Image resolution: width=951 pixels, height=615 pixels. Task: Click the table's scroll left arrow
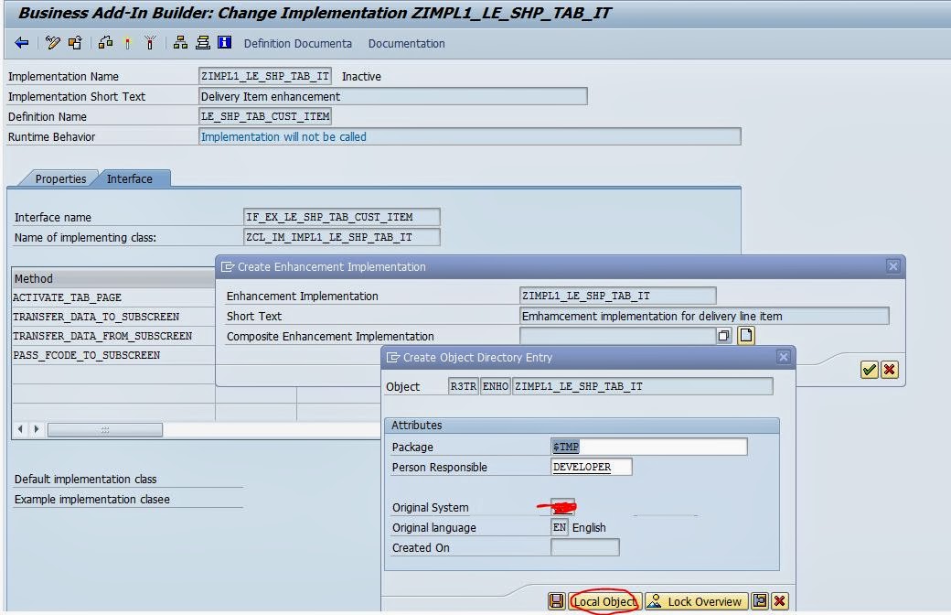pyautogui.click(x=21, y=429)
